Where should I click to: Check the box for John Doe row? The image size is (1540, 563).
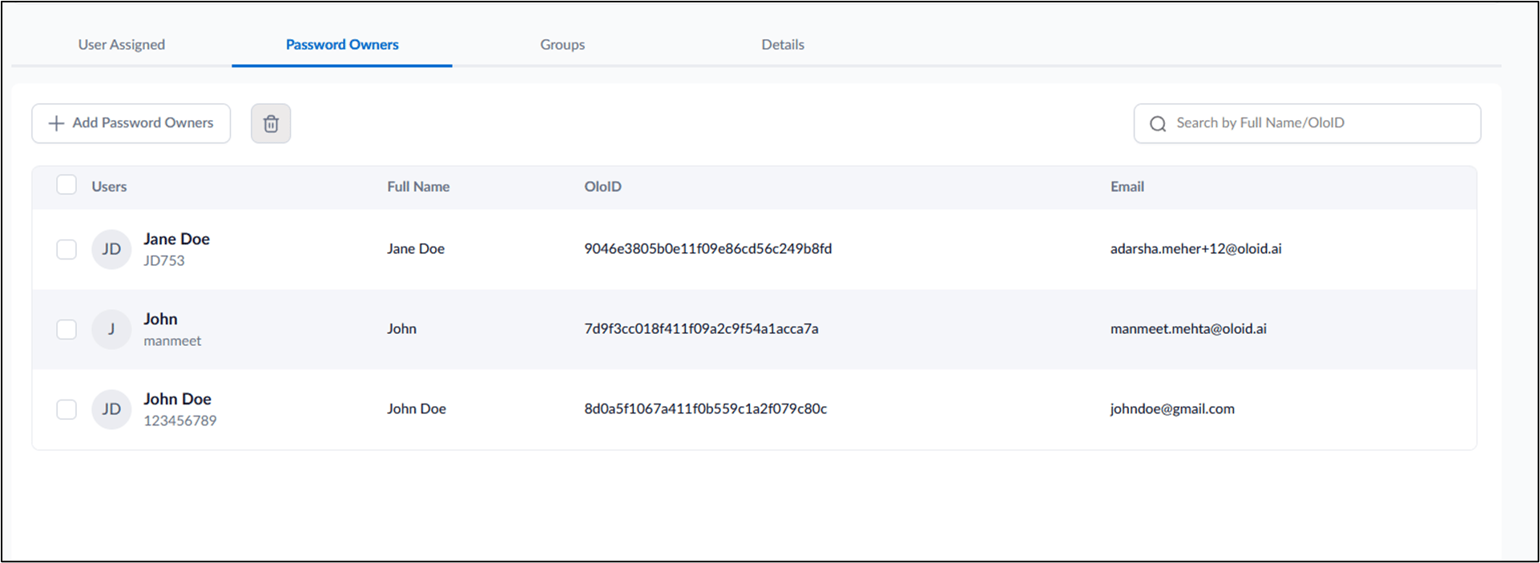67,409
